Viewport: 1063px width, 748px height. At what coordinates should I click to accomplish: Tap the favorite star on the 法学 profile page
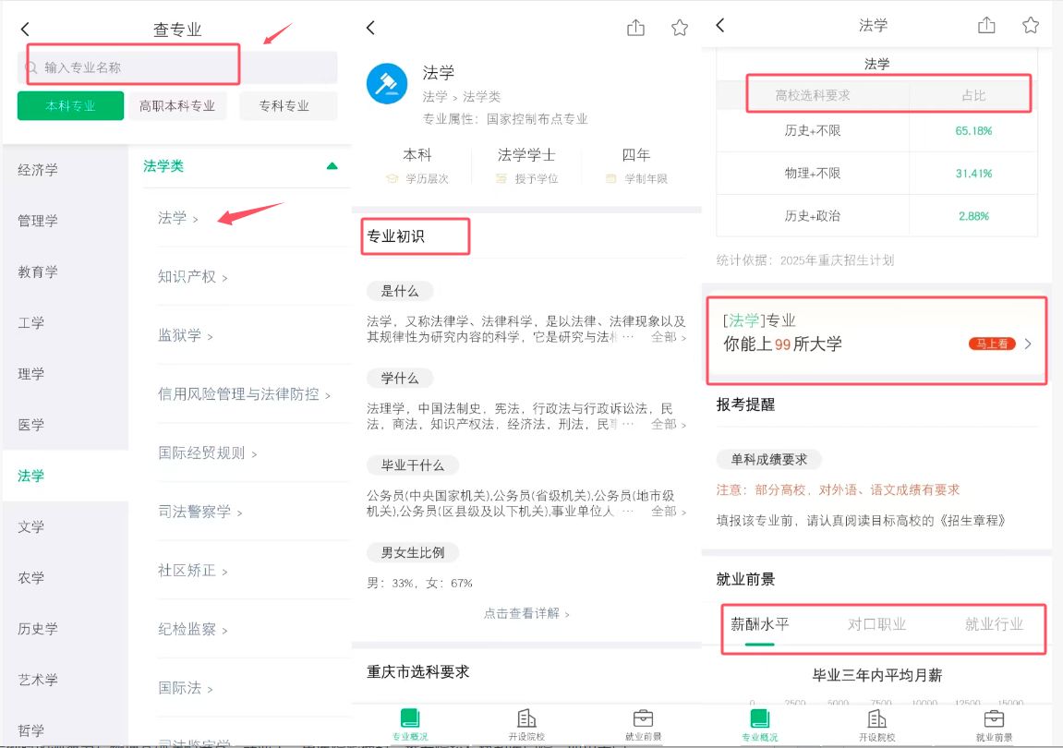[x=680, y=28]
